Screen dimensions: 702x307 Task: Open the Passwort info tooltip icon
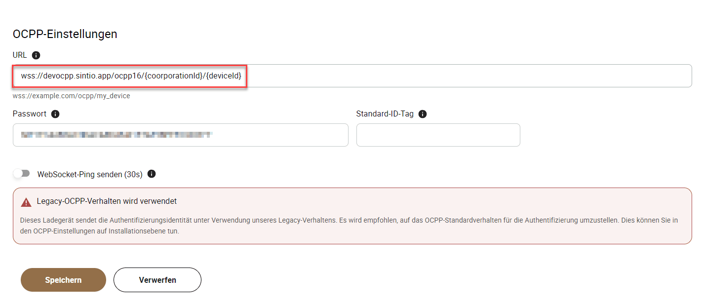click(55, 114)
